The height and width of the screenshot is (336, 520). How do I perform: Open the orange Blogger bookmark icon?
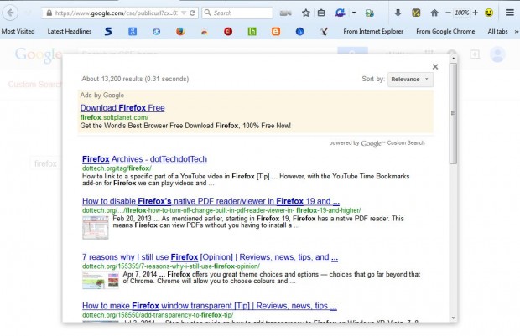point(276,32)
